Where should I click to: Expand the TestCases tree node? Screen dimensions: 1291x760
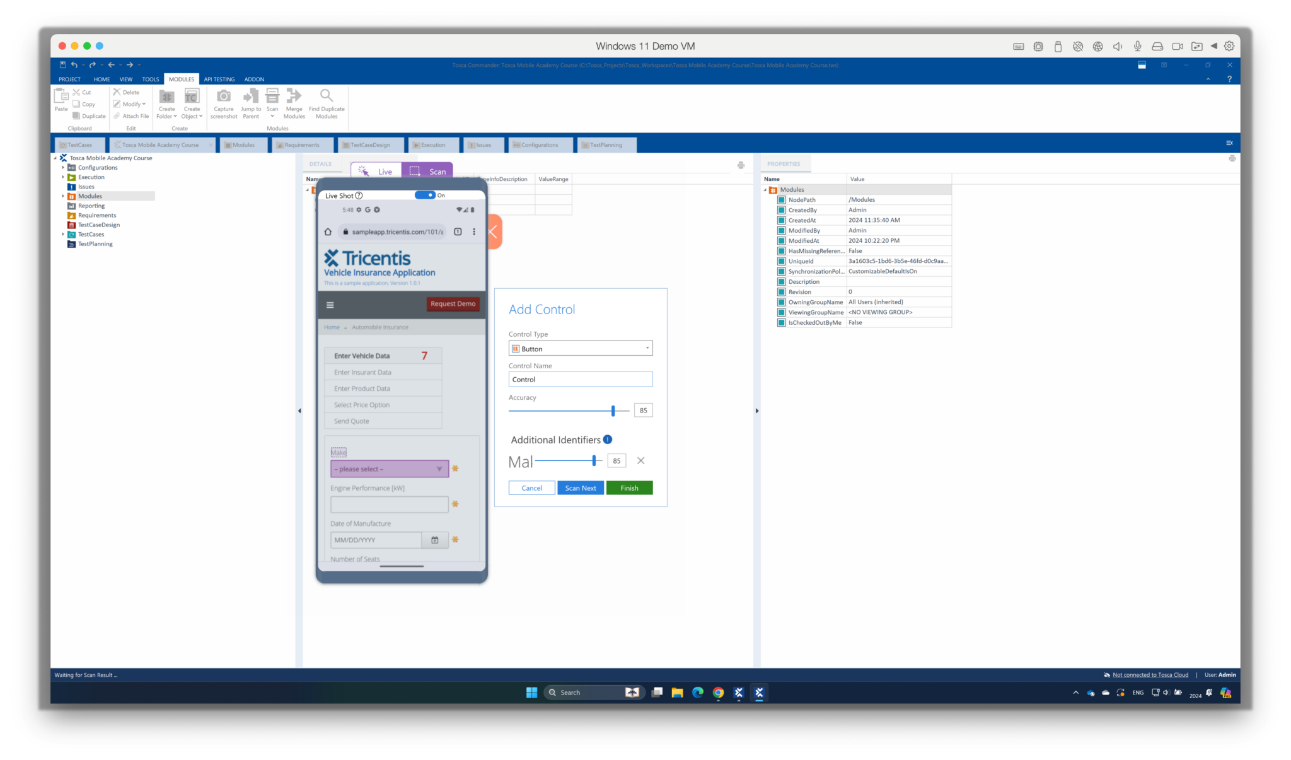(x=63, y=235)
